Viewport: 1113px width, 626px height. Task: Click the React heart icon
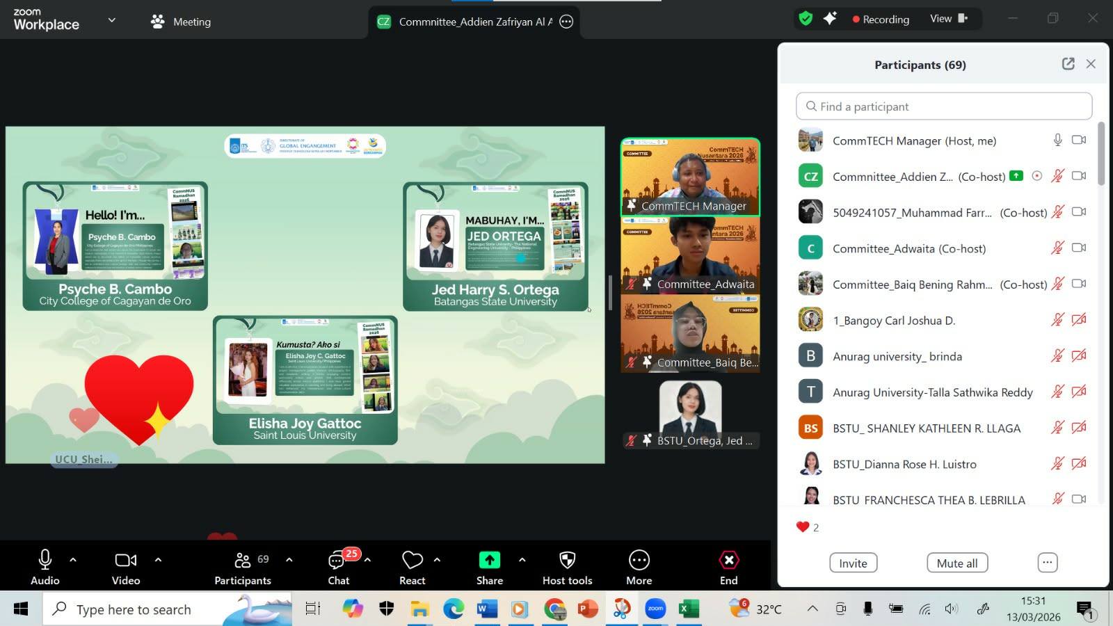pos(412,561)
